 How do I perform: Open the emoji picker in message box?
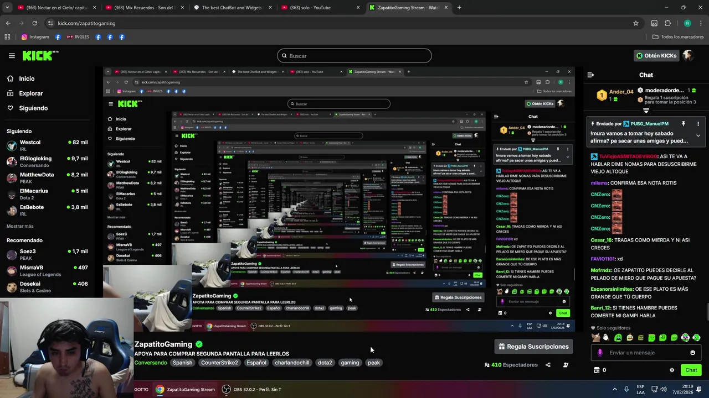tap(692, 353)
